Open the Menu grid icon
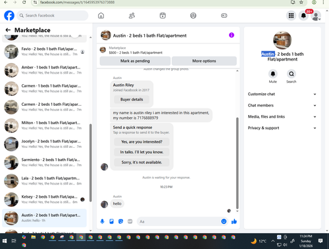This screenshot has width=329, height=249. point(291,16)
